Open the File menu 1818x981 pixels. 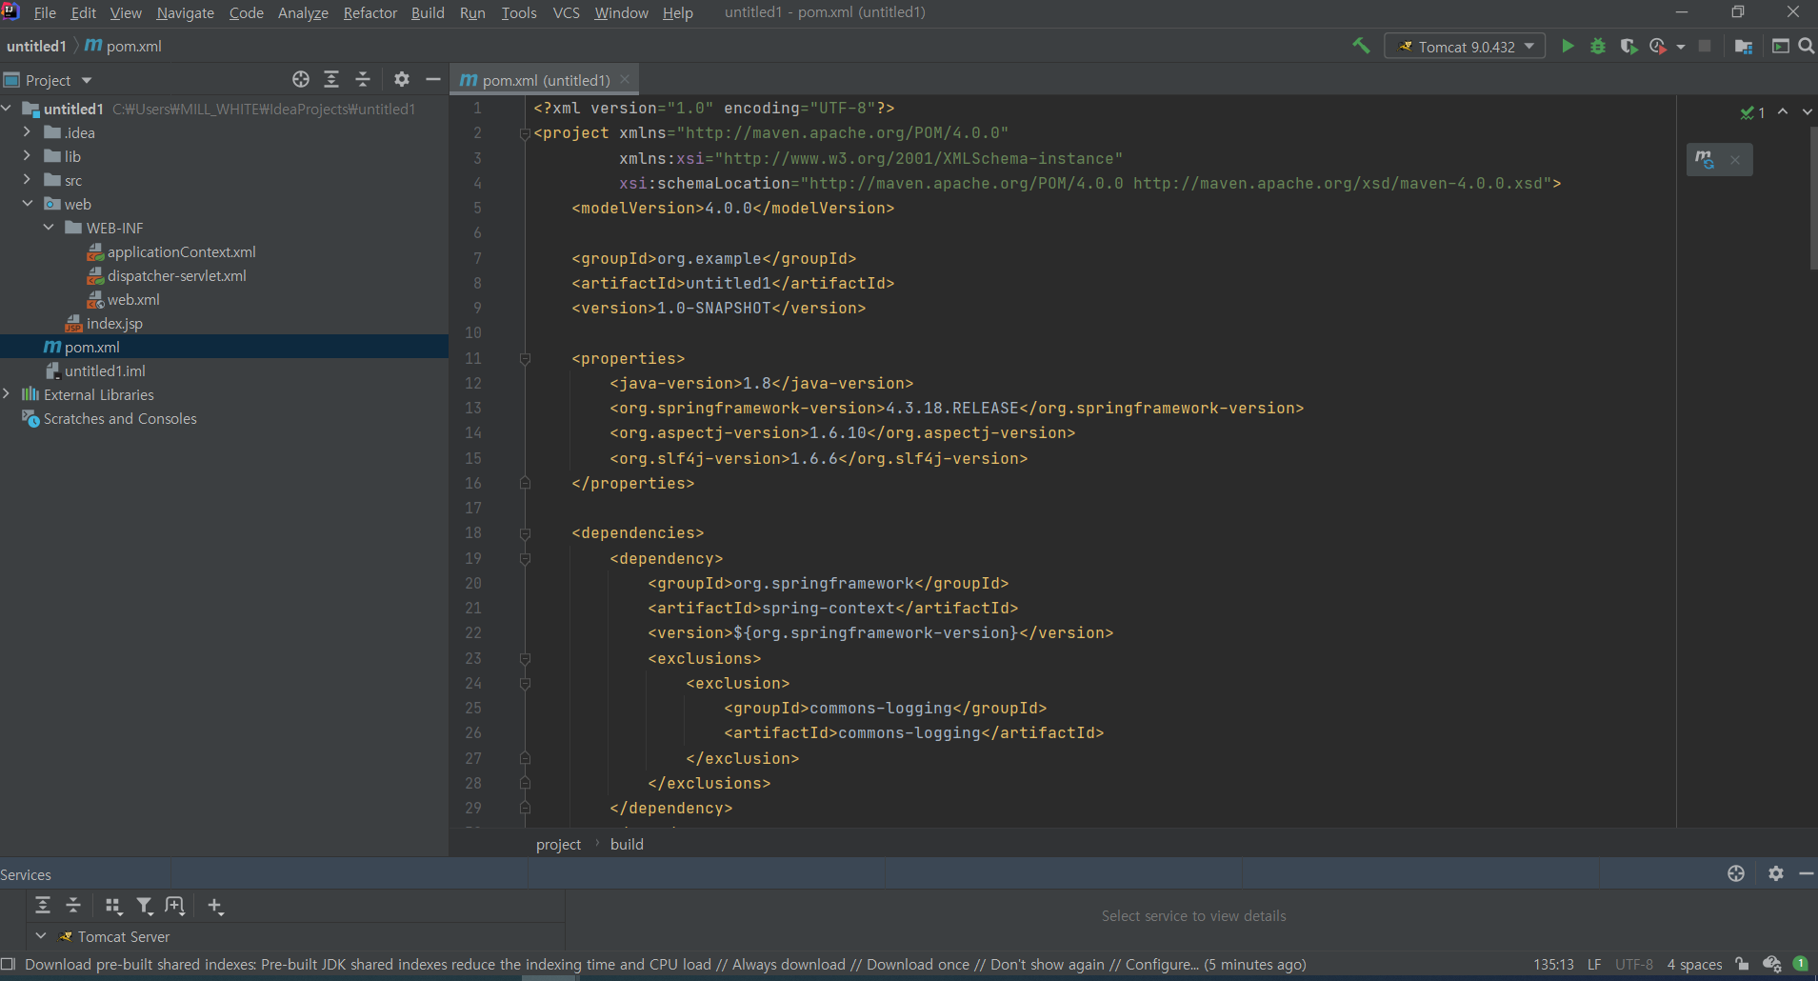coord(45,12)
